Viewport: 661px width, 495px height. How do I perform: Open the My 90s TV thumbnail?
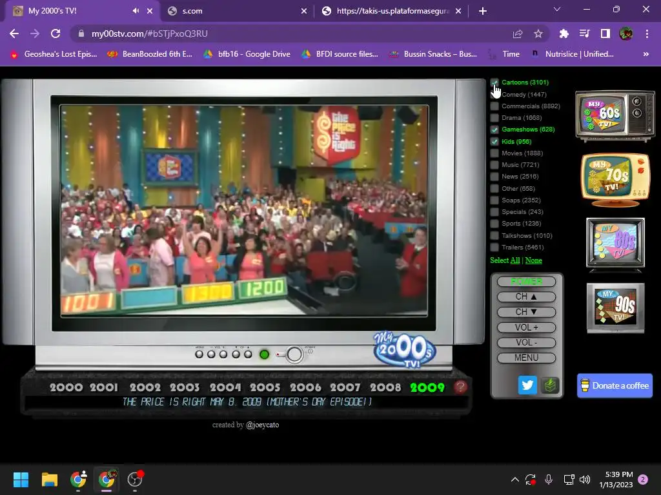[615, 308]
